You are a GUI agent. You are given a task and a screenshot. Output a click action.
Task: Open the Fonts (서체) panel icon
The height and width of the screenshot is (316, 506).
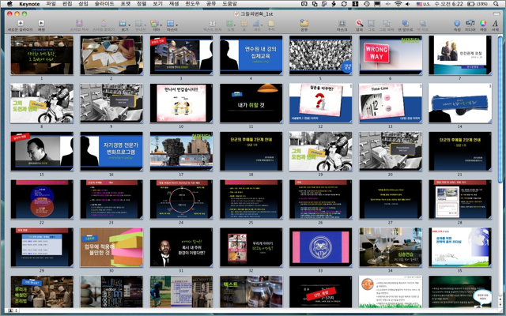496,23
